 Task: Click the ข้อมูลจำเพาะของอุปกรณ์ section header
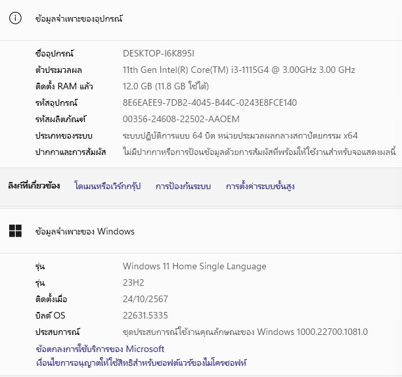[x=79, y=18]
